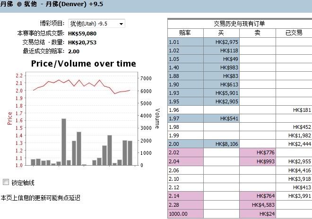The height and width of the screenshot is (219, 312).
Task: Select the HK$2,975 buy order at 1.01
Action: (x=221, y=42)
